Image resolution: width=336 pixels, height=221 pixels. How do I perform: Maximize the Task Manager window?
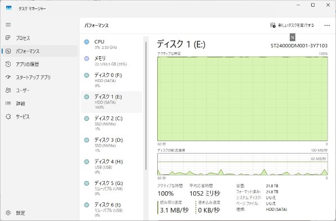(x=313, y=5)
